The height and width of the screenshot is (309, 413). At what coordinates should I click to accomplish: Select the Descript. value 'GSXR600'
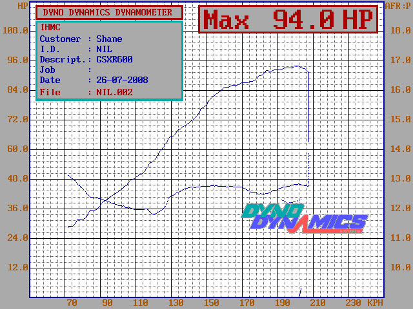click(114, 59)
